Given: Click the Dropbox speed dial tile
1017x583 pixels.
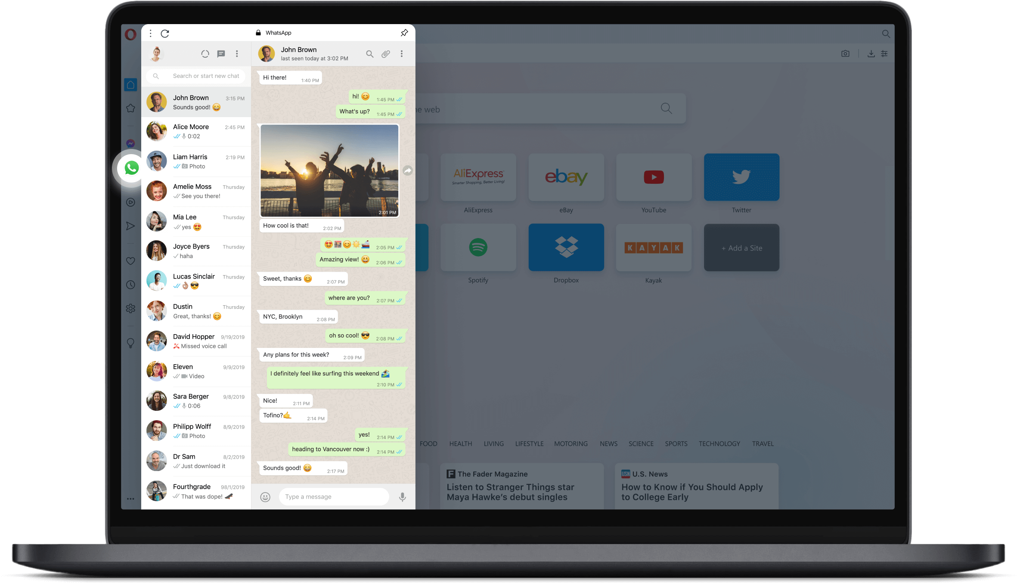Looking at the screenshot, I should pos(566,248).
